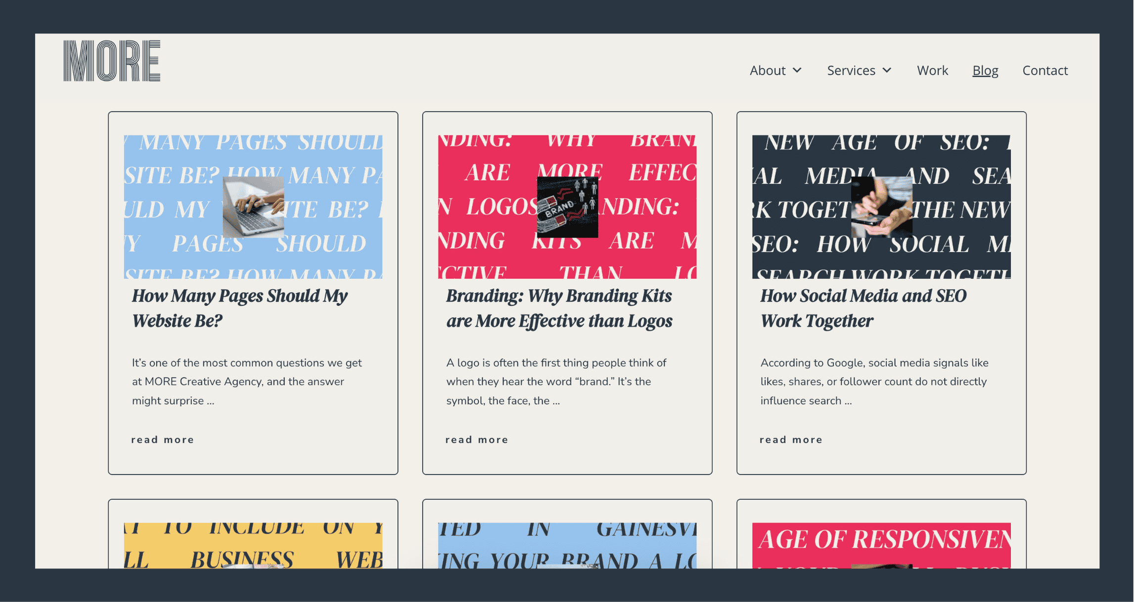
Task: Expand the Services dropdown chevron
Action: [887, 70]
